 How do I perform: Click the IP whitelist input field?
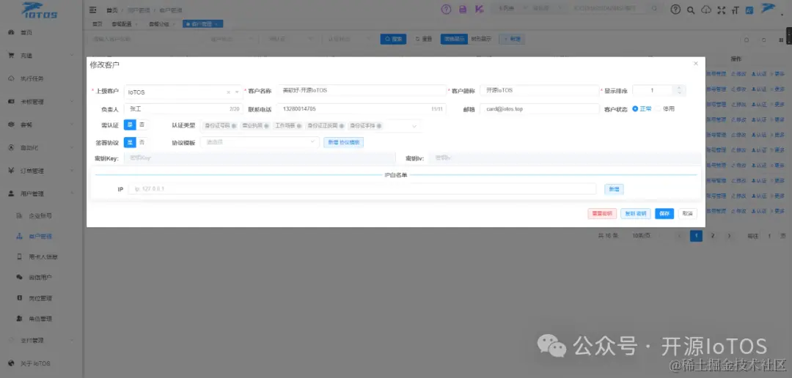click(362, 189)
